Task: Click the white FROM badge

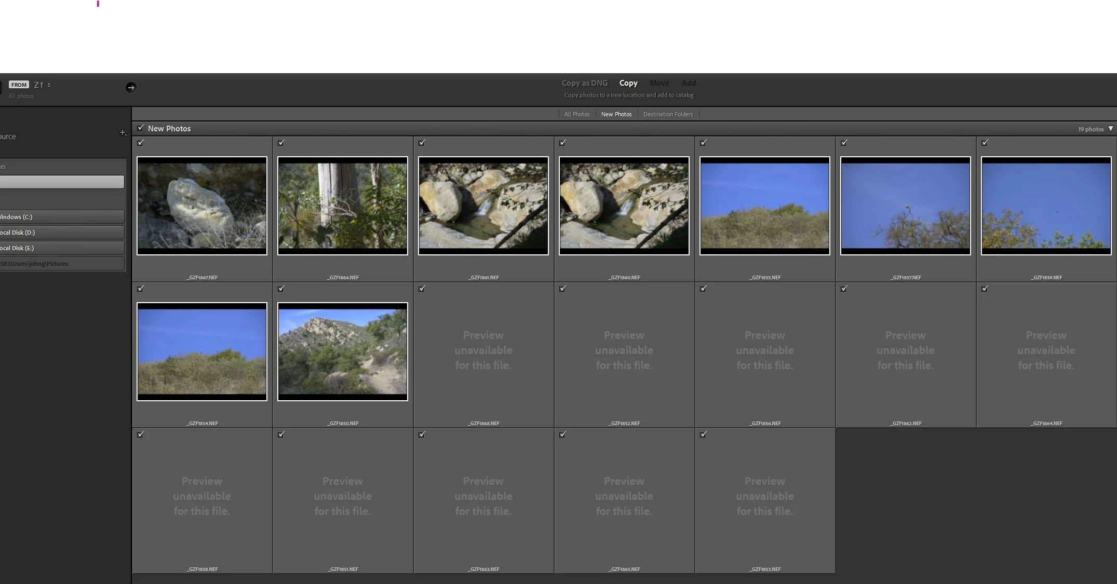Action: (19, 85)
